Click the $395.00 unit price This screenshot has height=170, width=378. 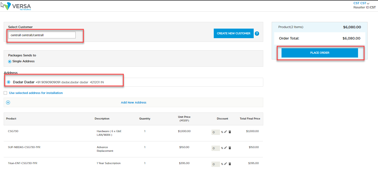point(184,163)
